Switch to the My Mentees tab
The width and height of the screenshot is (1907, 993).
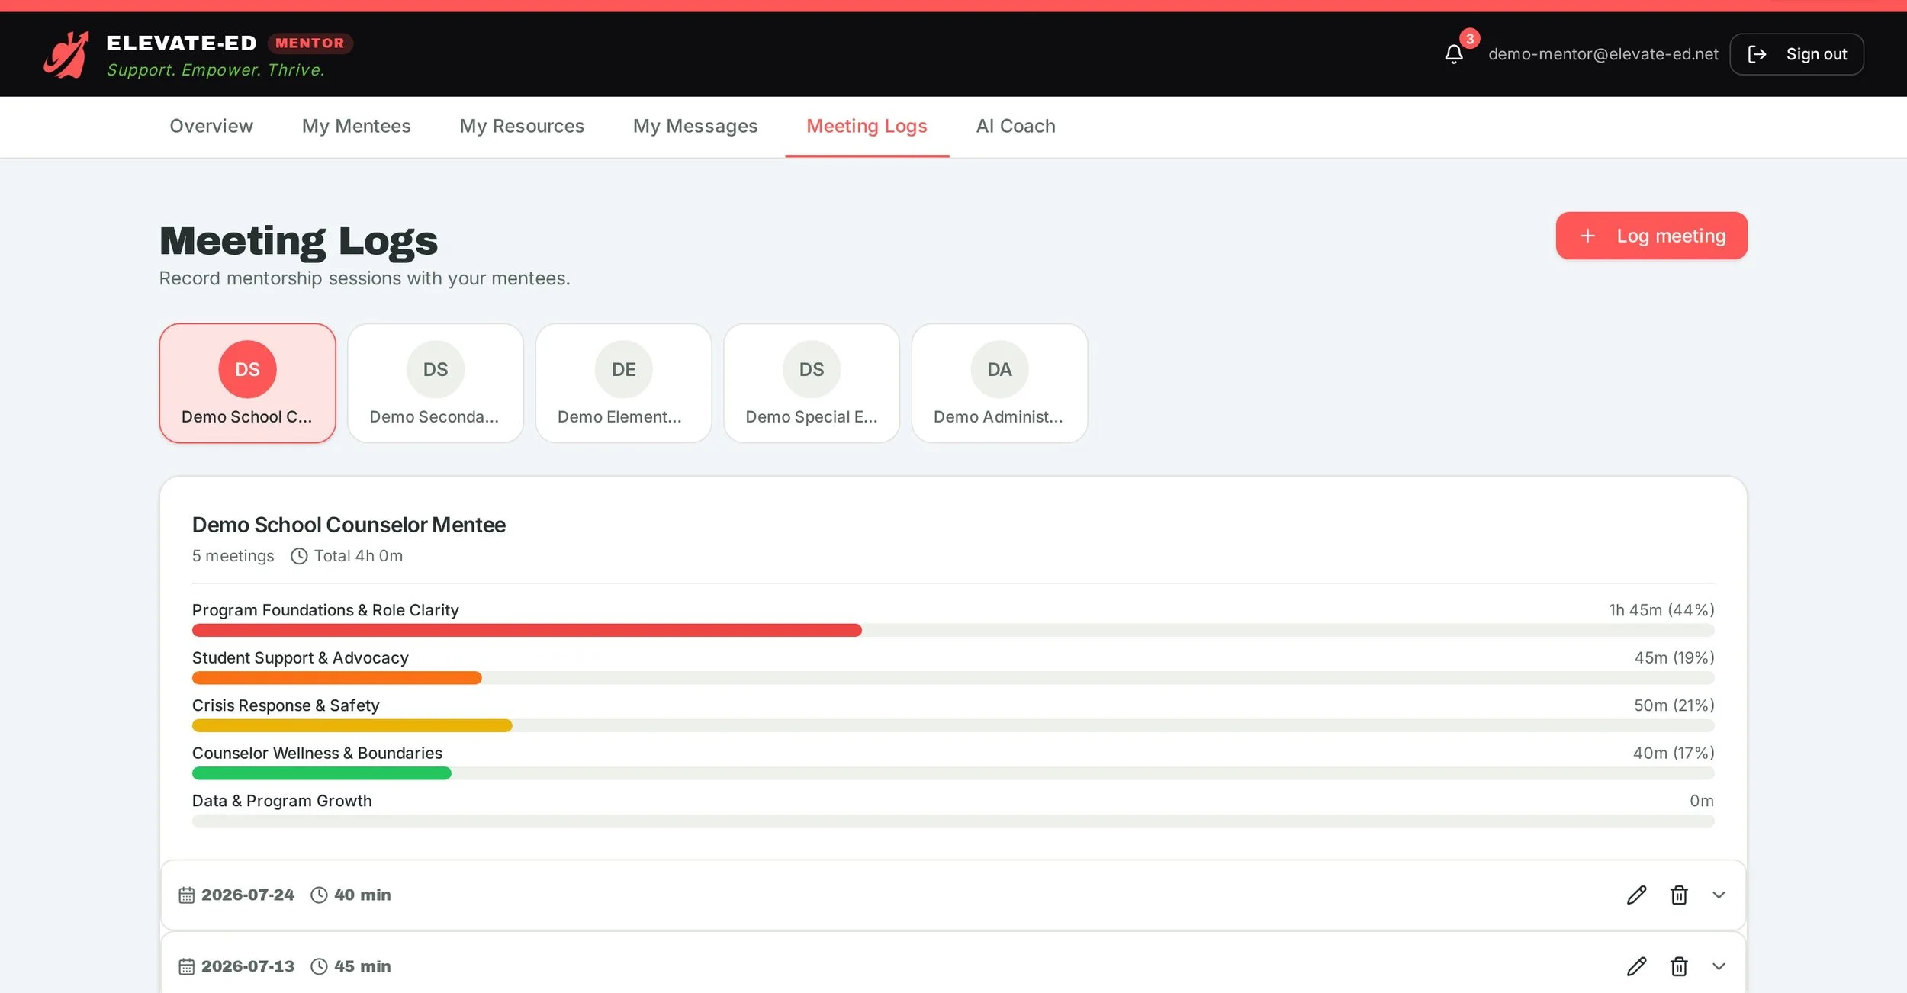[356, 126]
